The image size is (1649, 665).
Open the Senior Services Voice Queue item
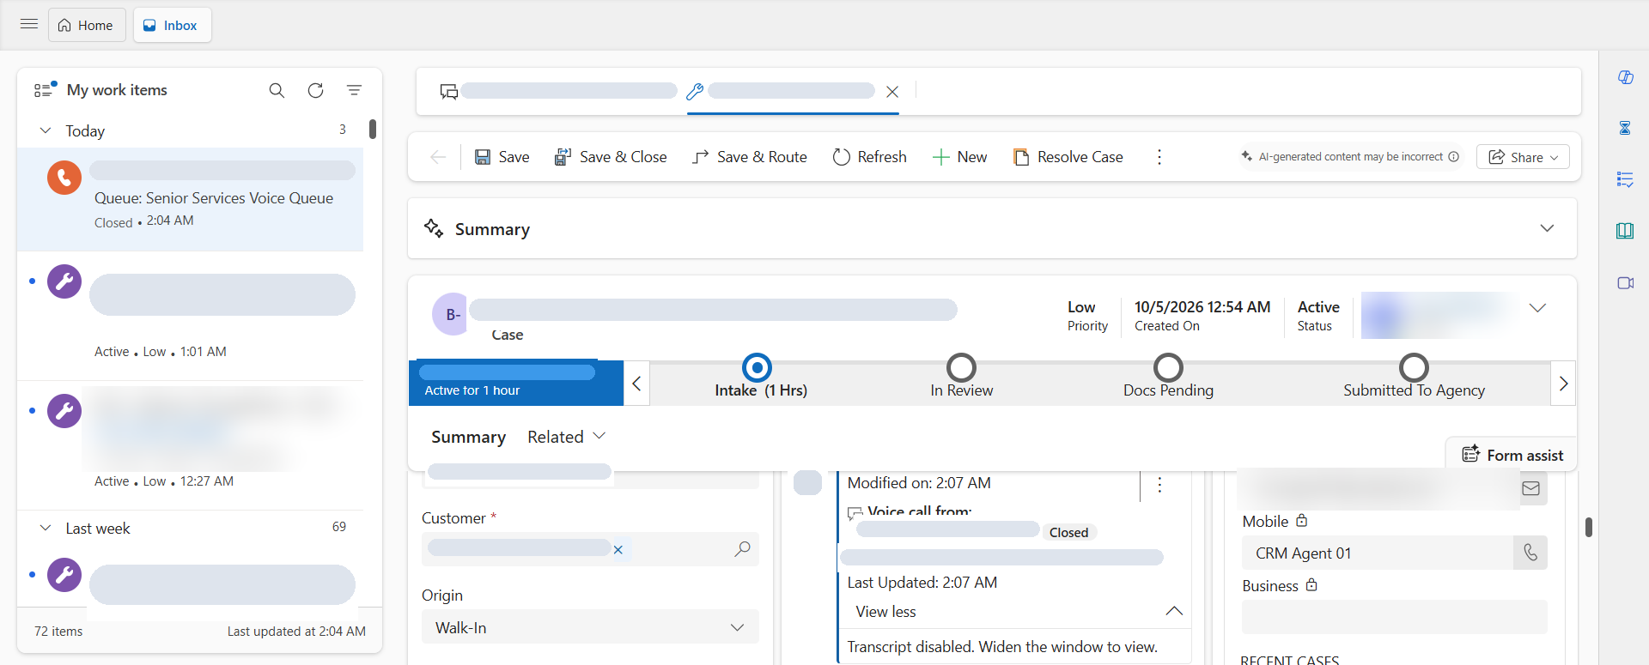191,199
